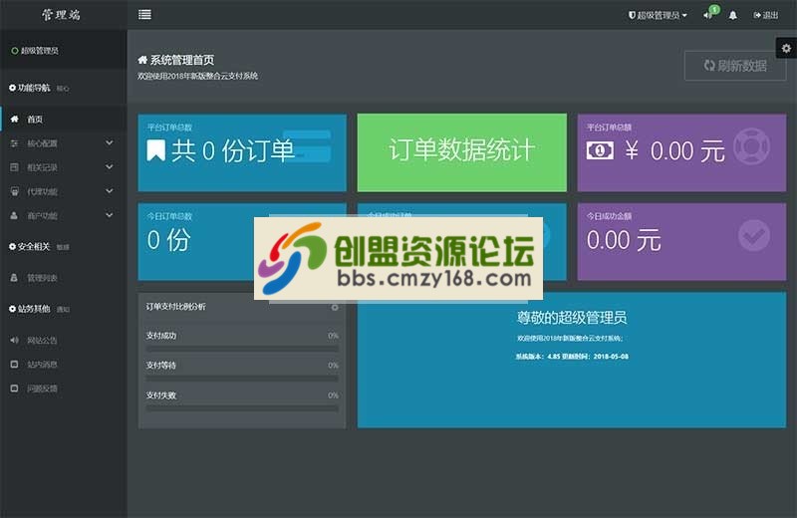The width and height of the screenshot is (797, 518).
Task: Click the square icon beside 问题反馈
Action: [14, 388]
